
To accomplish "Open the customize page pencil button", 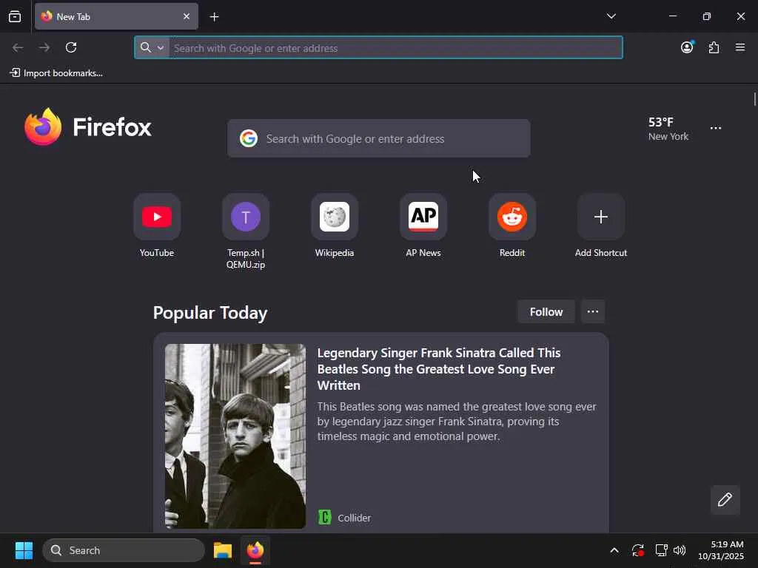I will tap(725, 499).
